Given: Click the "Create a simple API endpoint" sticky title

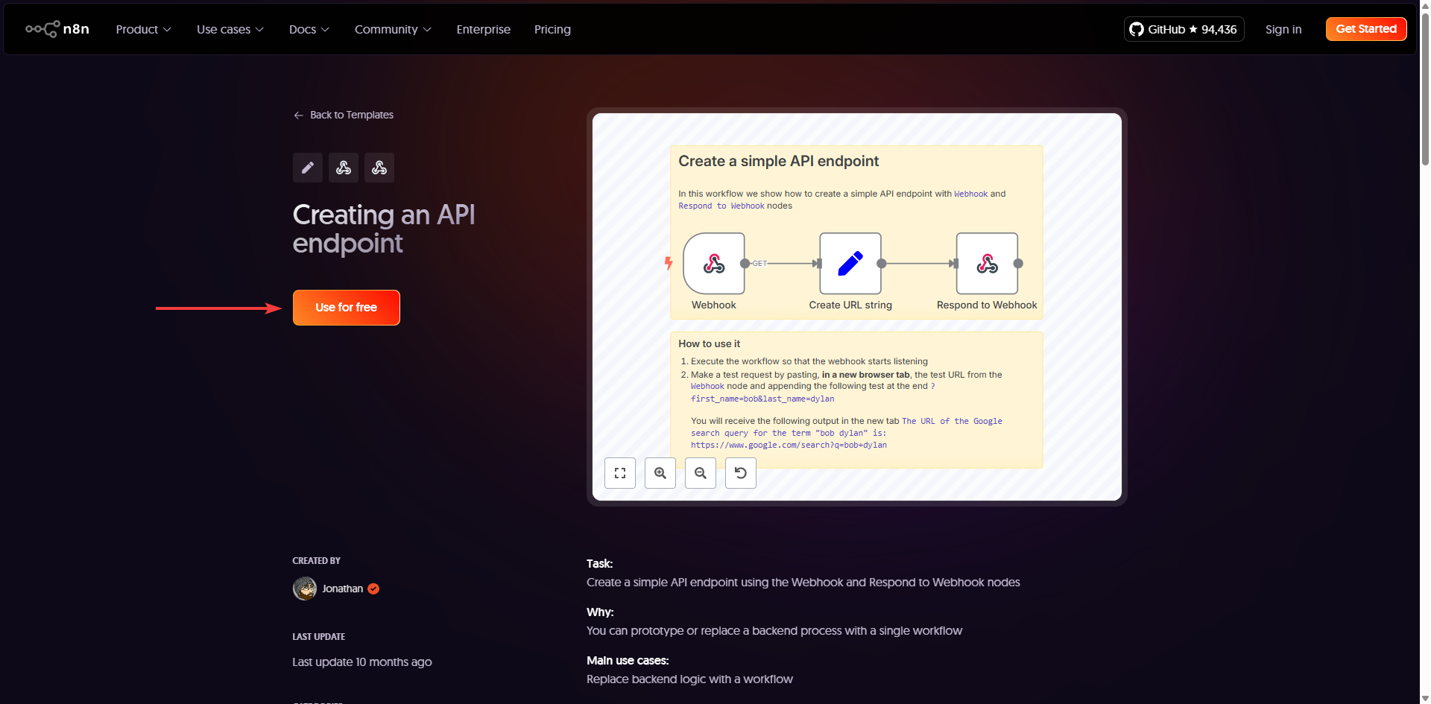Looking at the screenshot, I should coord(778,161).
